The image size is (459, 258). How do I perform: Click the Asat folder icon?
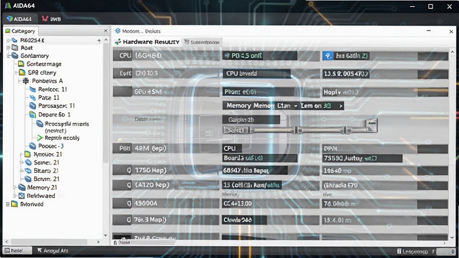(15, 48)
